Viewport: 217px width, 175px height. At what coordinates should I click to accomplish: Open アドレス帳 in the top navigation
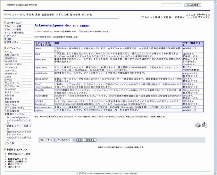(x=62, y=15)
